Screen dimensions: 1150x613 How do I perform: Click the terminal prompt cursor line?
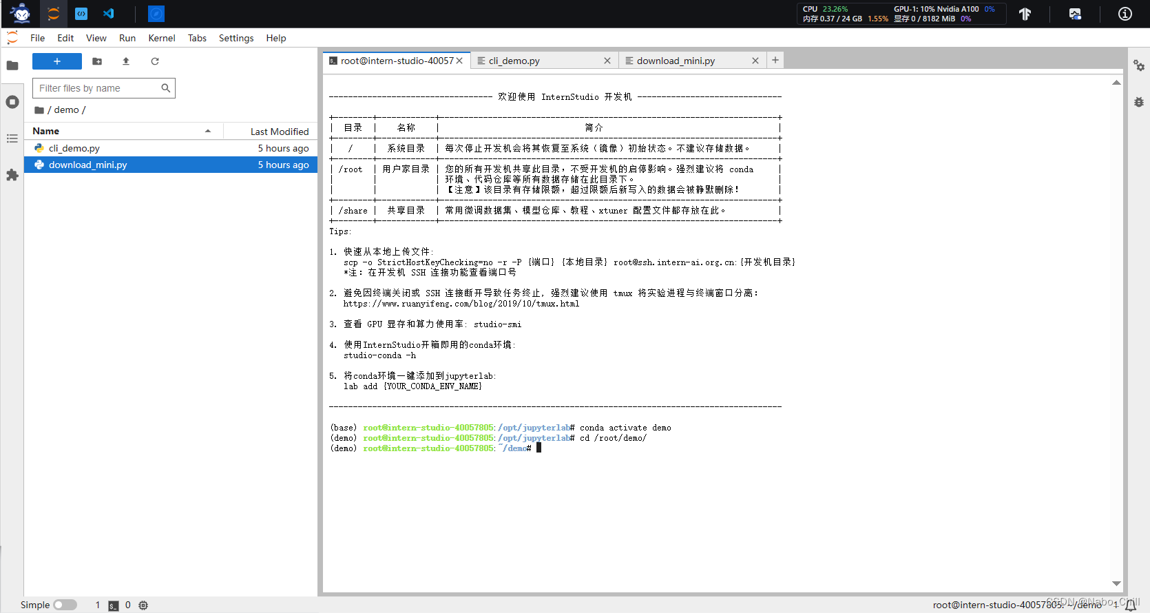(435, 448)
